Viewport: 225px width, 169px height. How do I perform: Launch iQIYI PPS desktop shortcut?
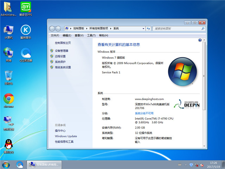coord(26,8)
